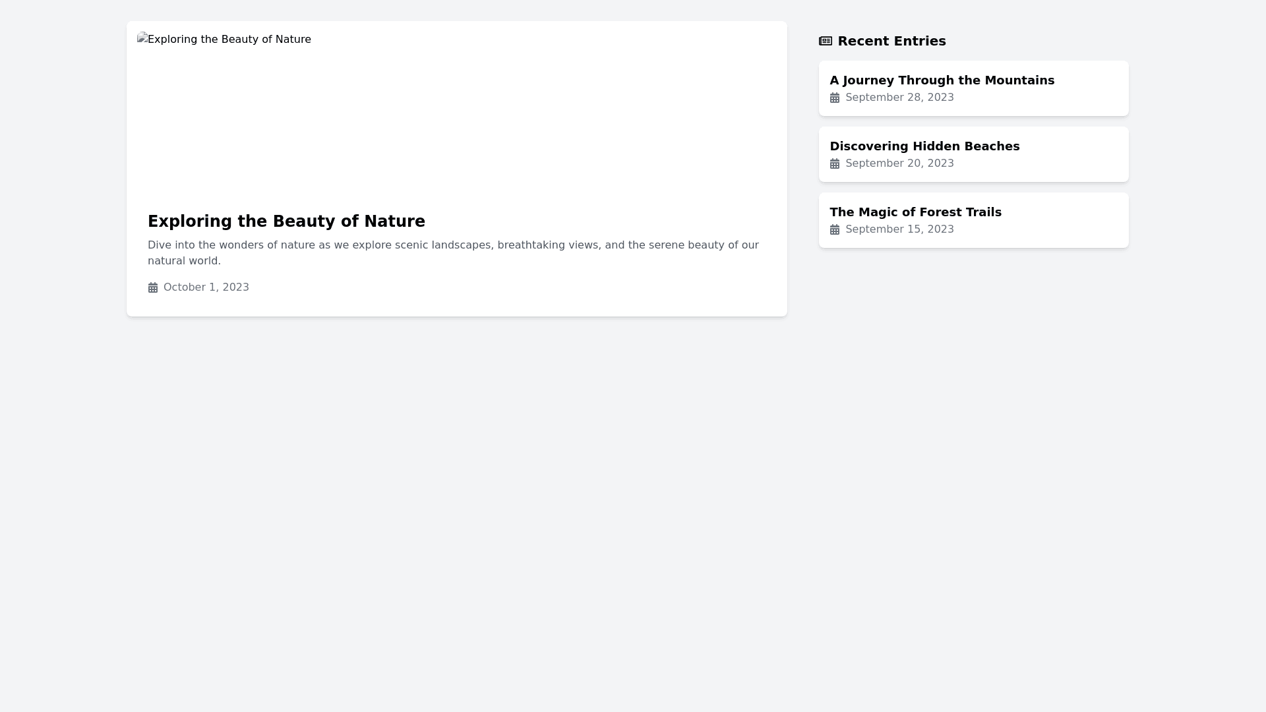This screenshot has height=712, width=1266.
Task: Click the September 20, 2023 date text
Action: [x=899, y=163]
